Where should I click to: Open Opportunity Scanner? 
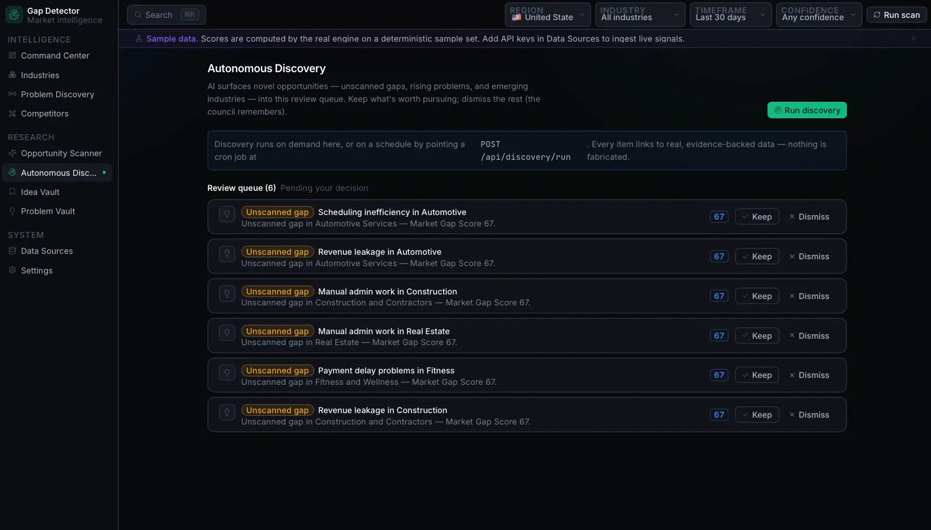(x=57, y=154)
